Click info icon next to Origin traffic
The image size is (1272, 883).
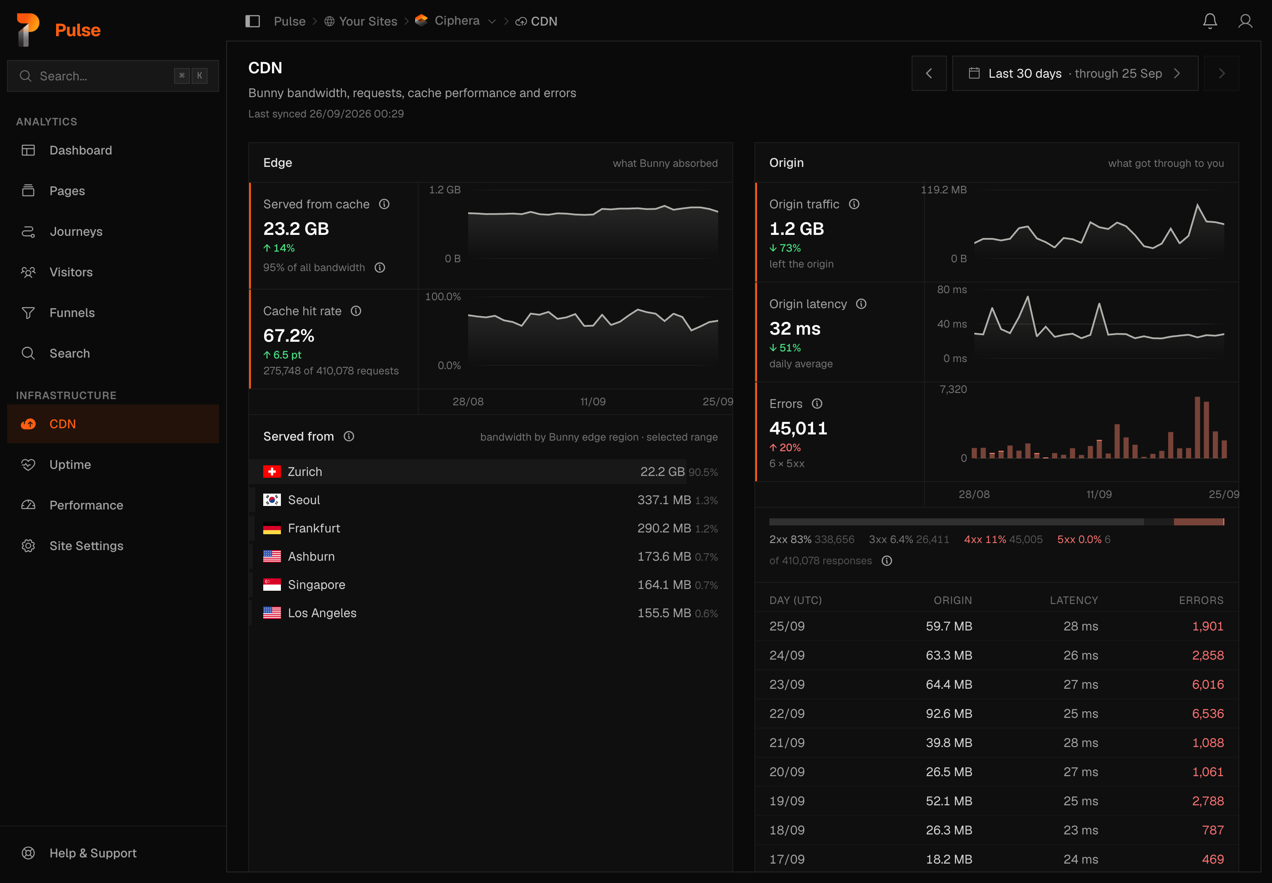click(x=854, y=204)
